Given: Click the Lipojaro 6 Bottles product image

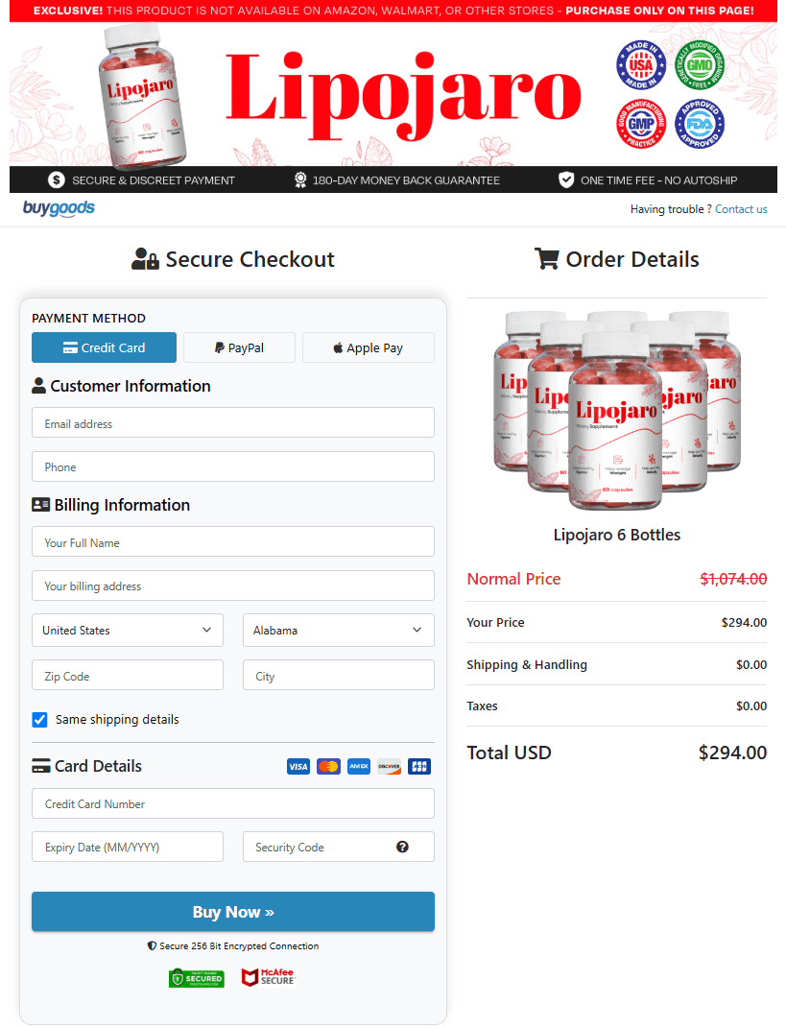Looking at the screenshot, I should click(616, 408).
